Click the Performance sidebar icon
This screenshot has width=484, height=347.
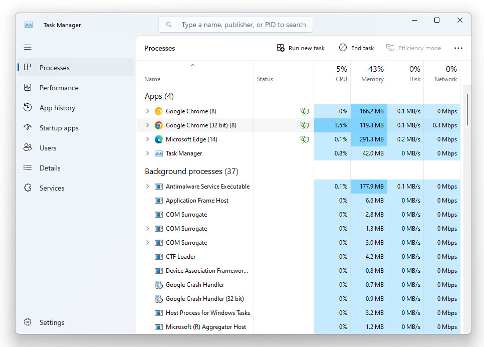pyautogui.click(x=28, y=87)
